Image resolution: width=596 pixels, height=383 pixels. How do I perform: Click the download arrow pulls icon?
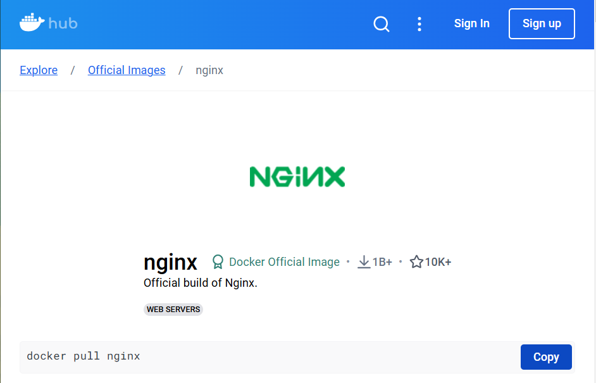pyautogui.click(x=364, y=261)
